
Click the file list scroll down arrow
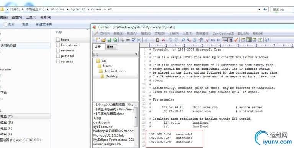(136, 145)
